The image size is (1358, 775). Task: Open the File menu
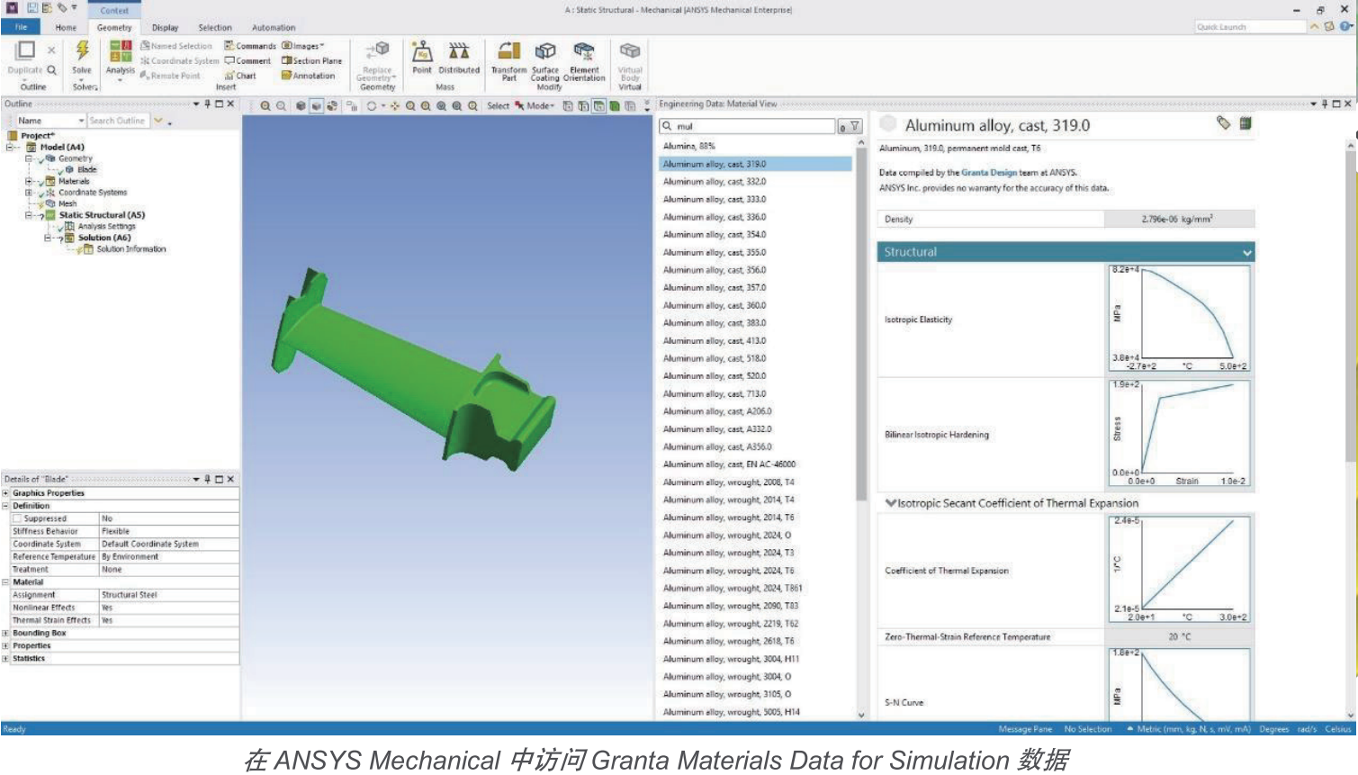pyautogui.click(x=21, y=27)
